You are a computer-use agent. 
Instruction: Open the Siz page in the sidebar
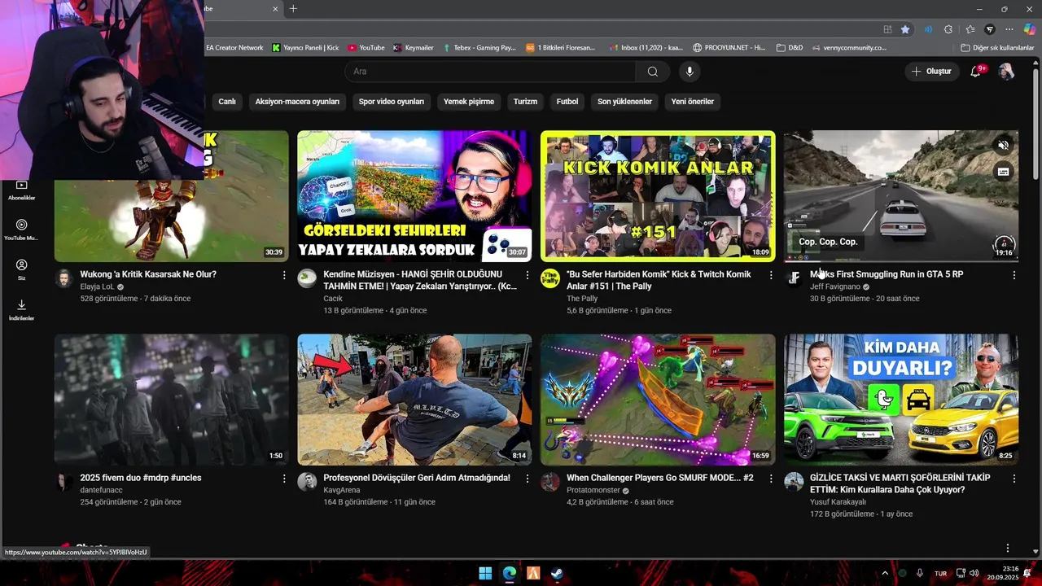tap(22, 270)
